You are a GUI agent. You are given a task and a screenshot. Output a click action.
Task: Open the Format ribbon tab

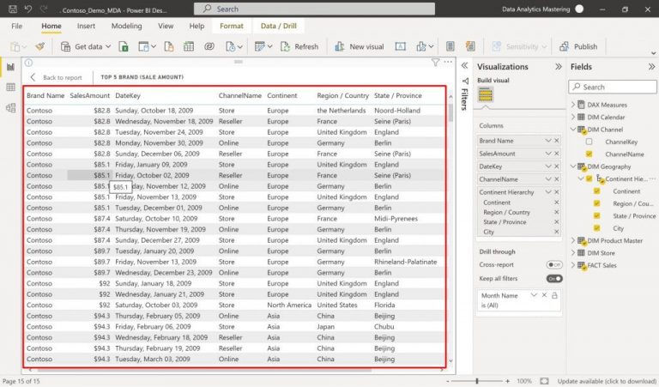point(232,26)
